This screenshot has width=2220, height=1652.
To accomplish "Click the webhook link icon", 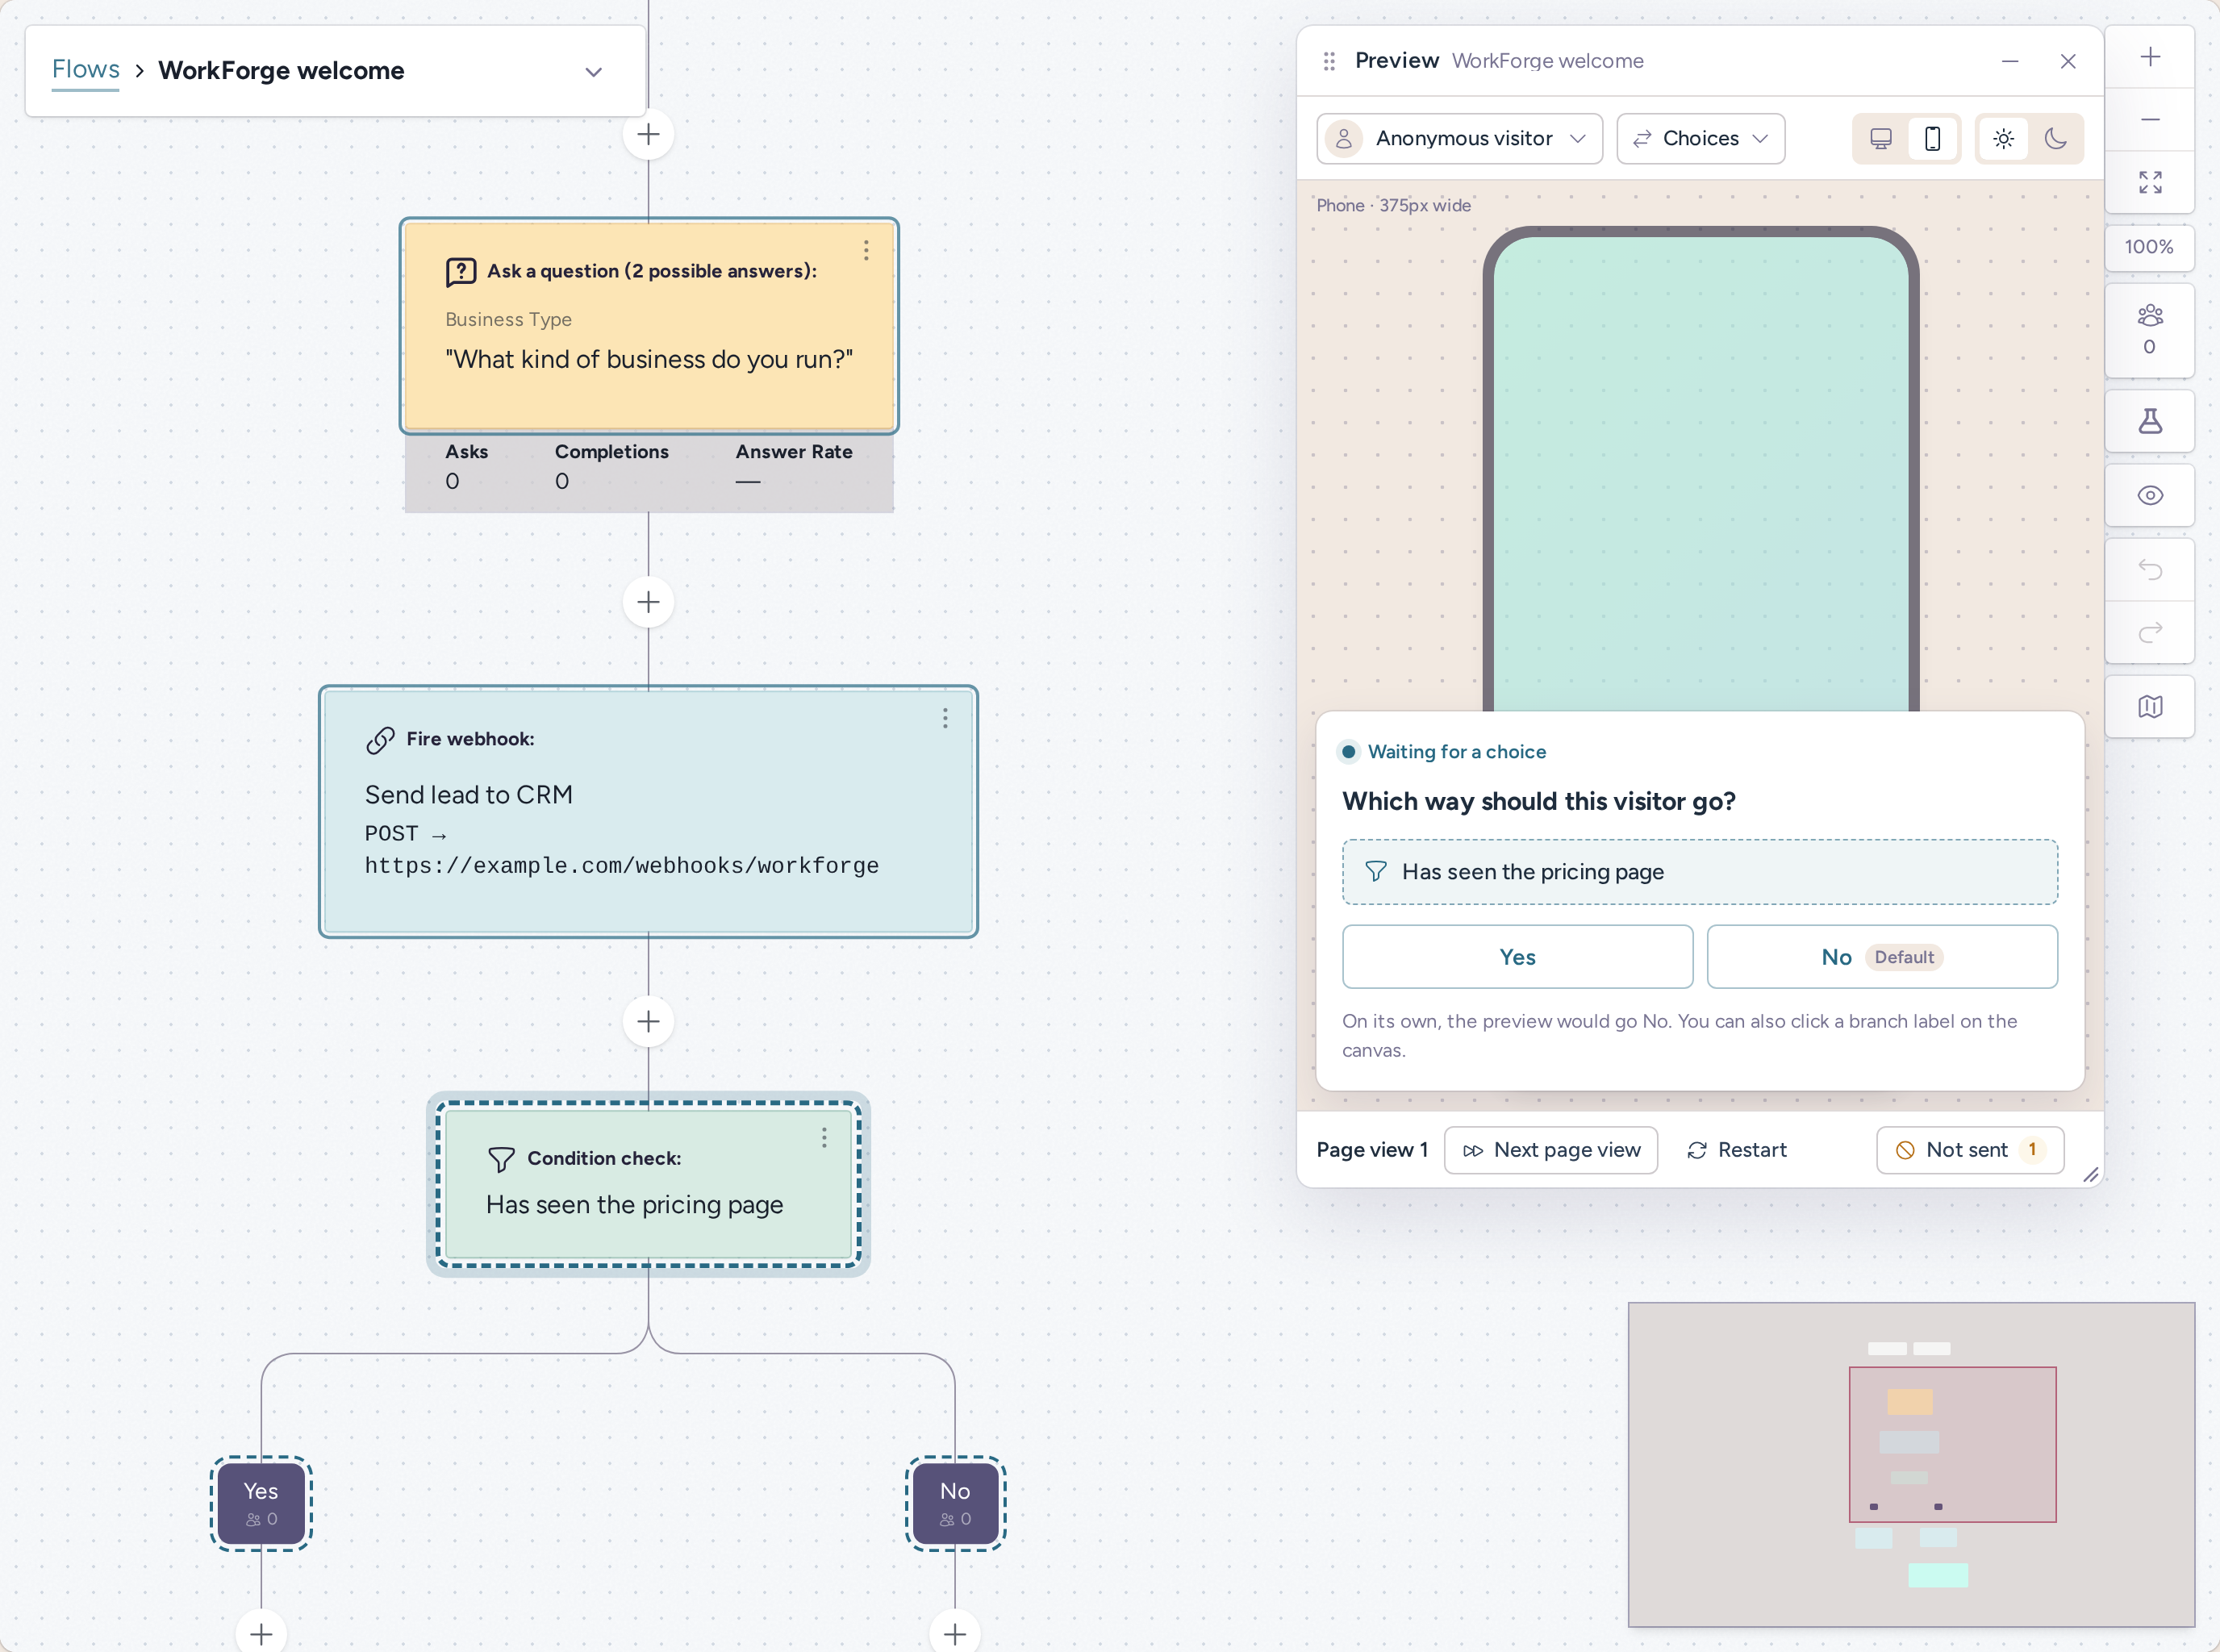I will click(380, 740).
